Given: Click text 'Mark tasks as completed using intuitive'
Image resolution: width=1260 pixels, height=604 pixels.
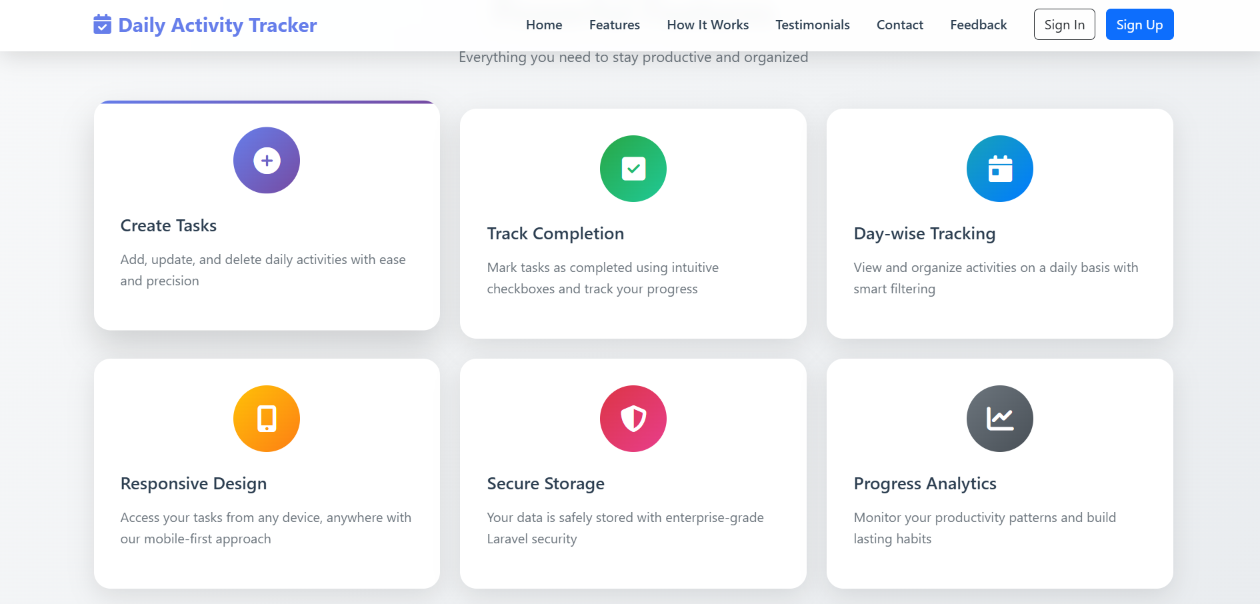Looking at the screenshot, I should pyautogui.click(x=603, y=267).
